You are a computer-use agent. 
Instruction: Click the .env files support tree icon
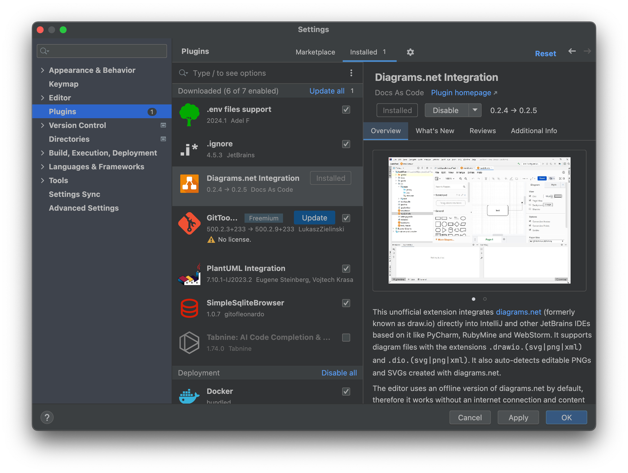(x=189, y=115)
